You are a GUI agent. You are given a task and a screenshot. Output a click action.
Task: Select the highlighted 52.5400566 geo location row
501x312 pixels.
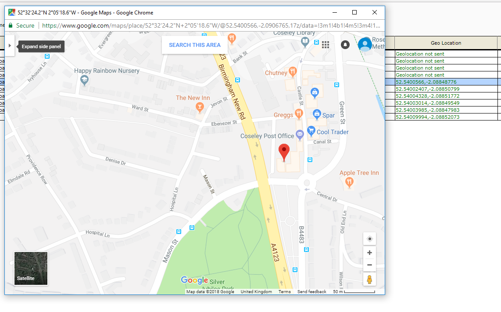tap(445, 82)
